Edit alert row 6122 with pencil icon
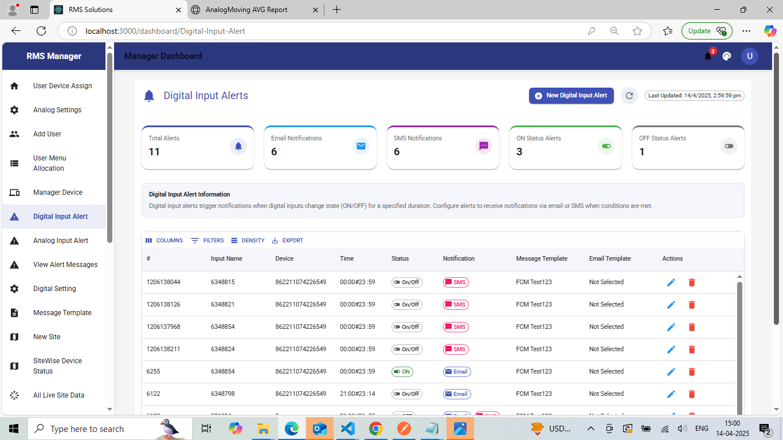 point(671,394)
